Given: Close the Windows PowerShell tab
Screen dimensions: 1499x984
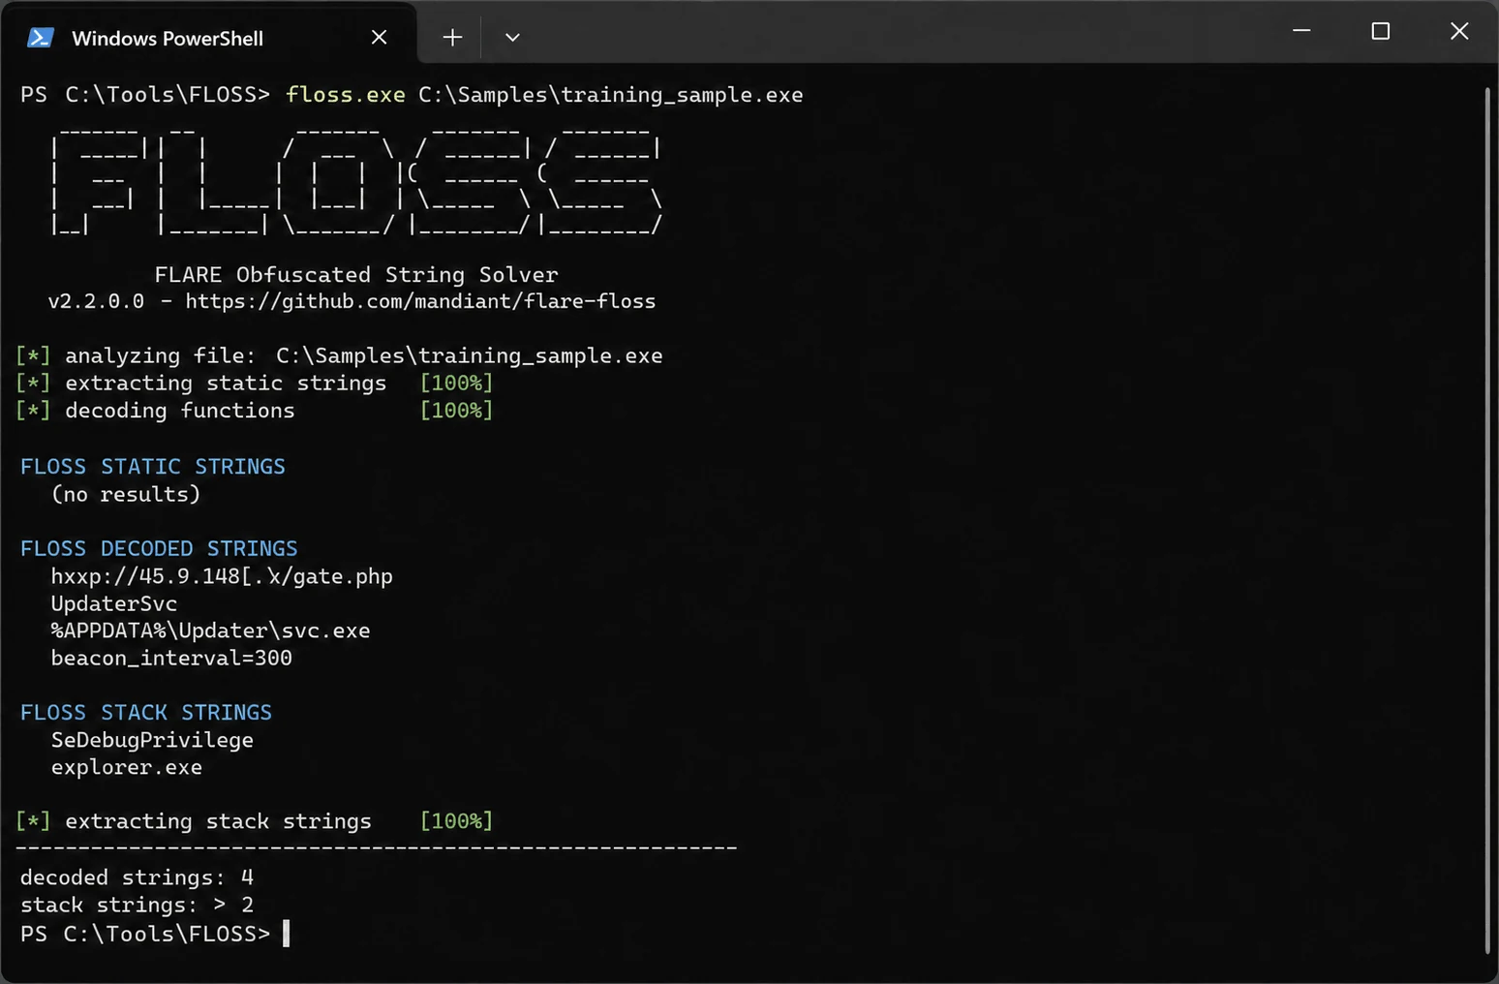Looking at the screenshot, I should pyautogui.click(x=379, y=37).
